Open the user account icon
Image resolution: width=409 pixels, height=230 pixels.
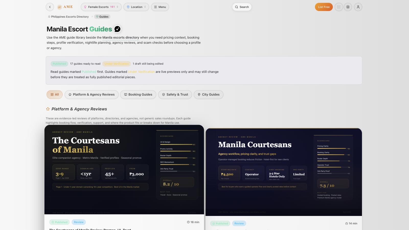(358, 7)
